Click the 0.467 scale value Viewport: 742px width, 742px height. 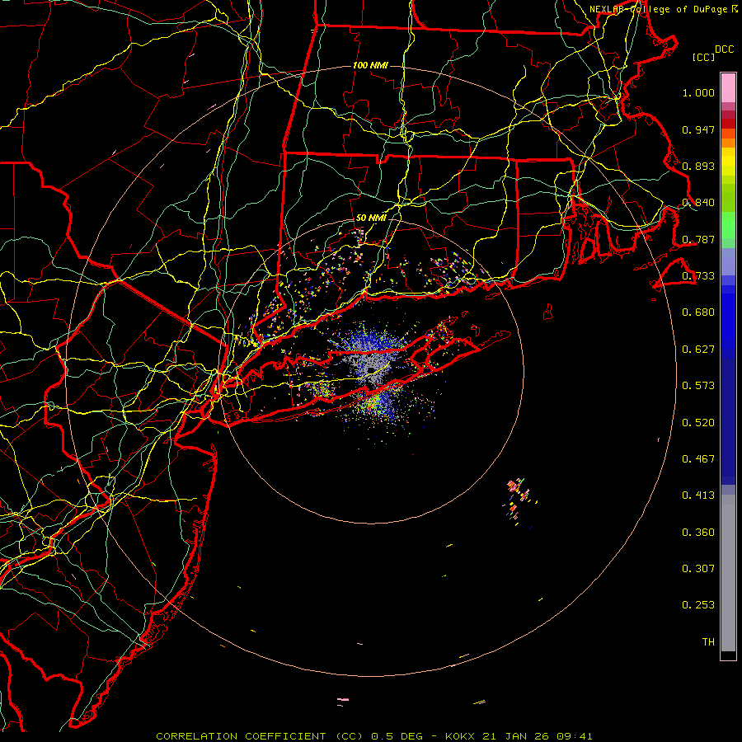tap(698, 459)
